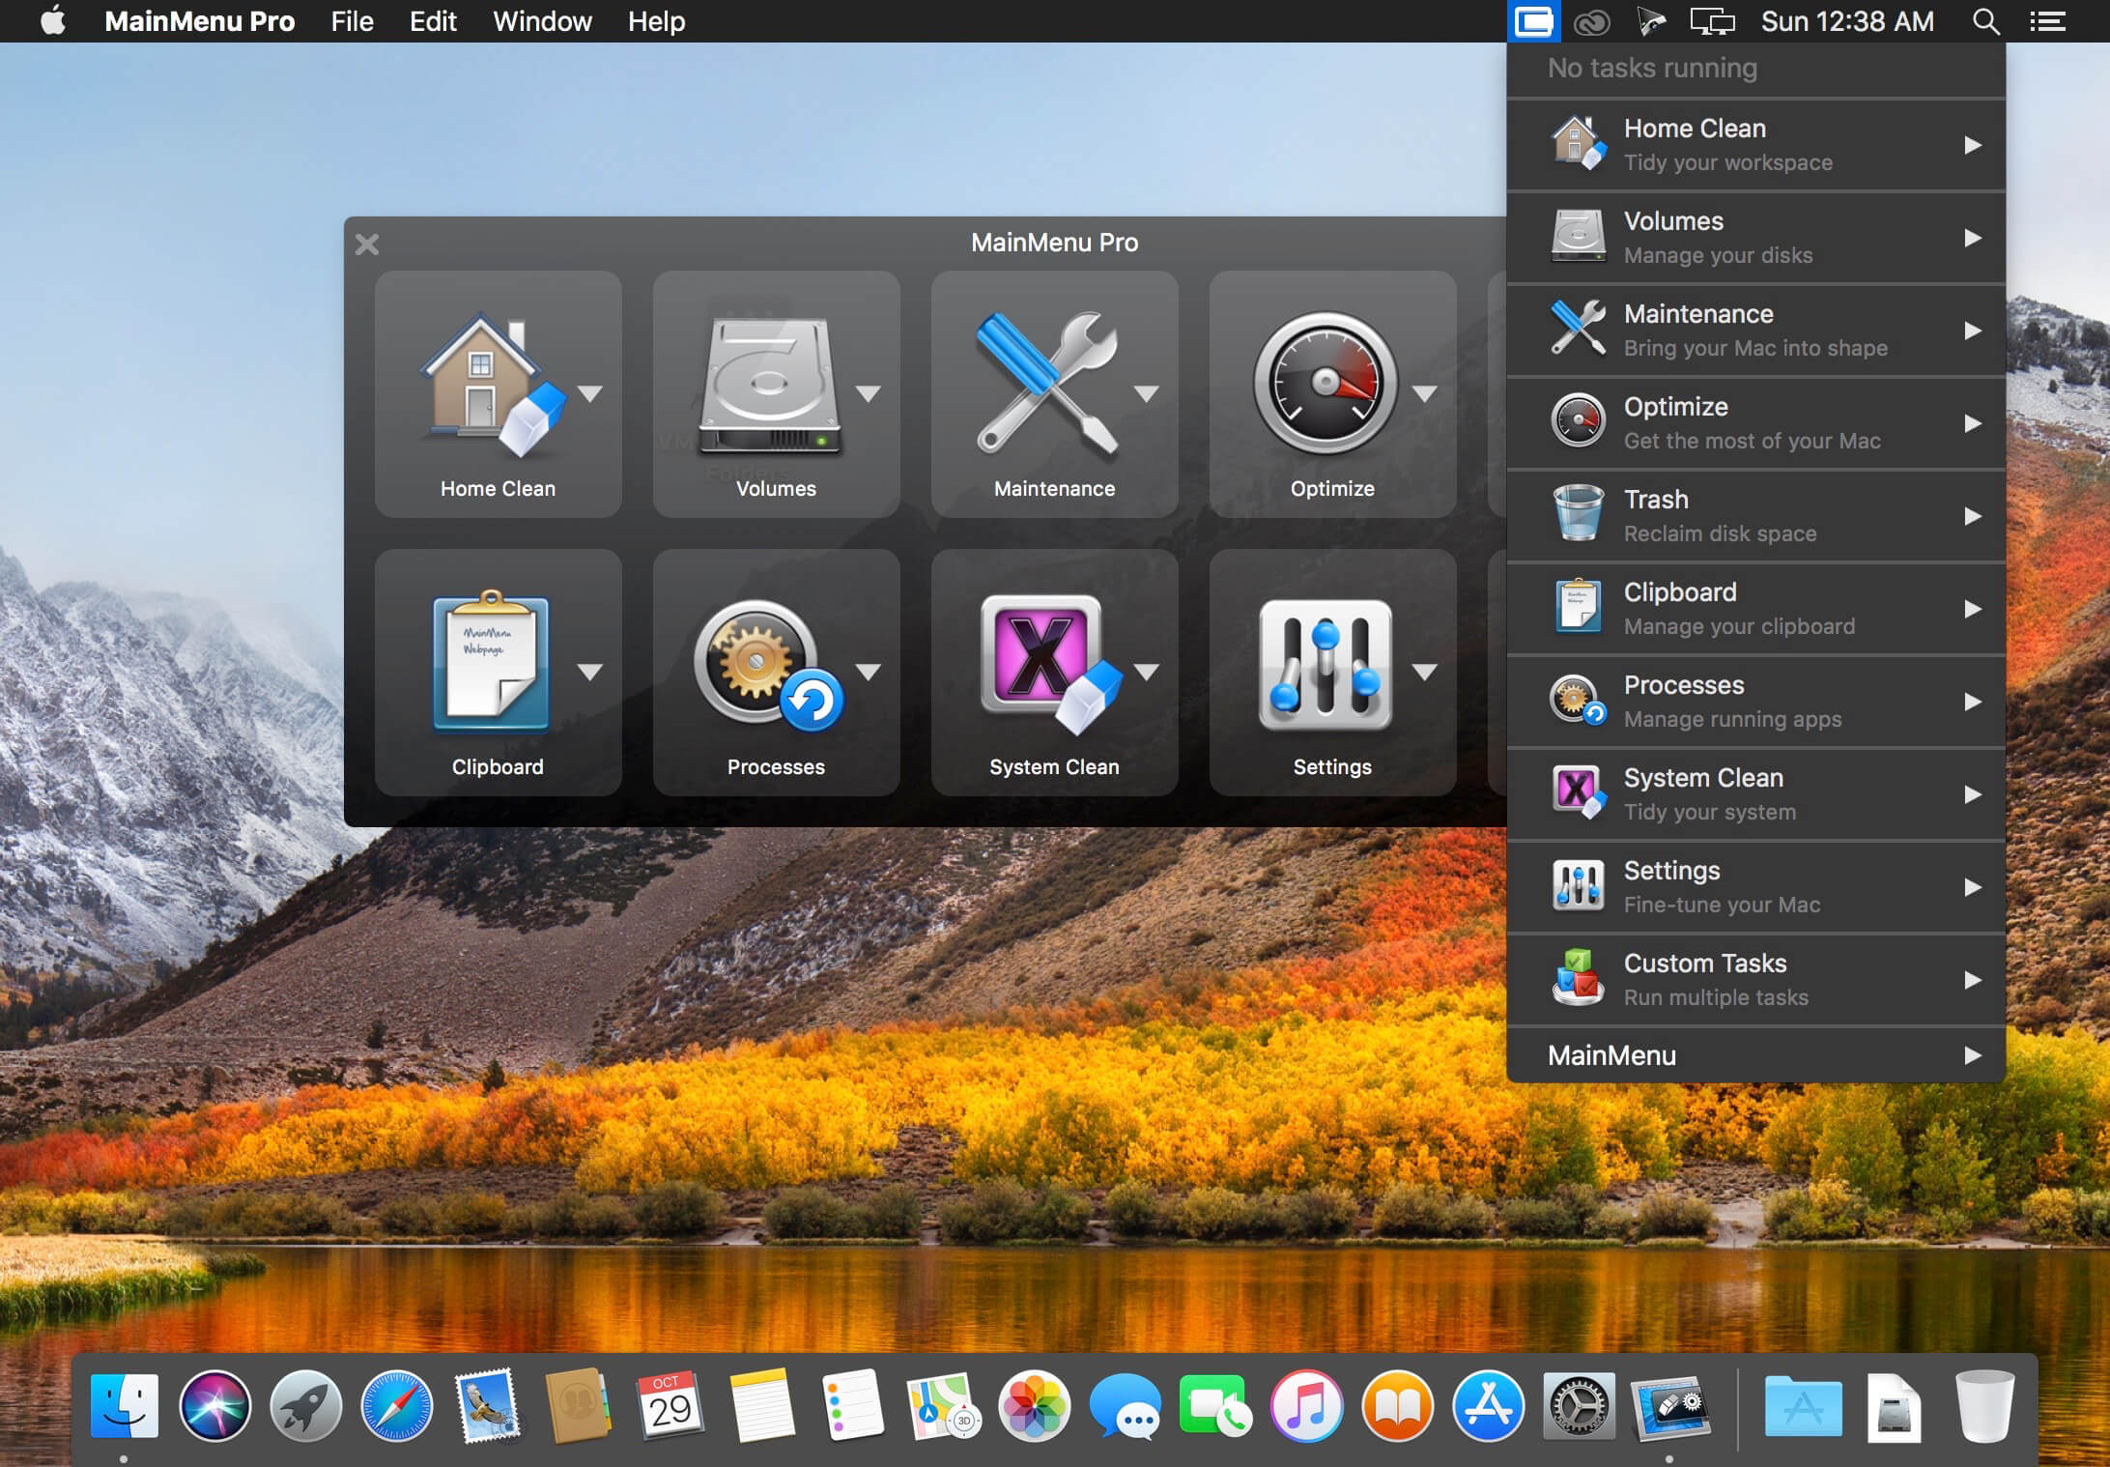Open FaceTime in the Dock

click(x=1215, y=1405)
